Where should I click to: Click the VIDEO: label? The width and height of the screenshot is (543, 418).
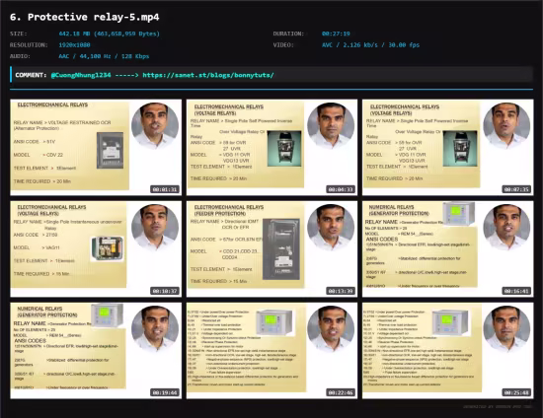click(283, 45)
